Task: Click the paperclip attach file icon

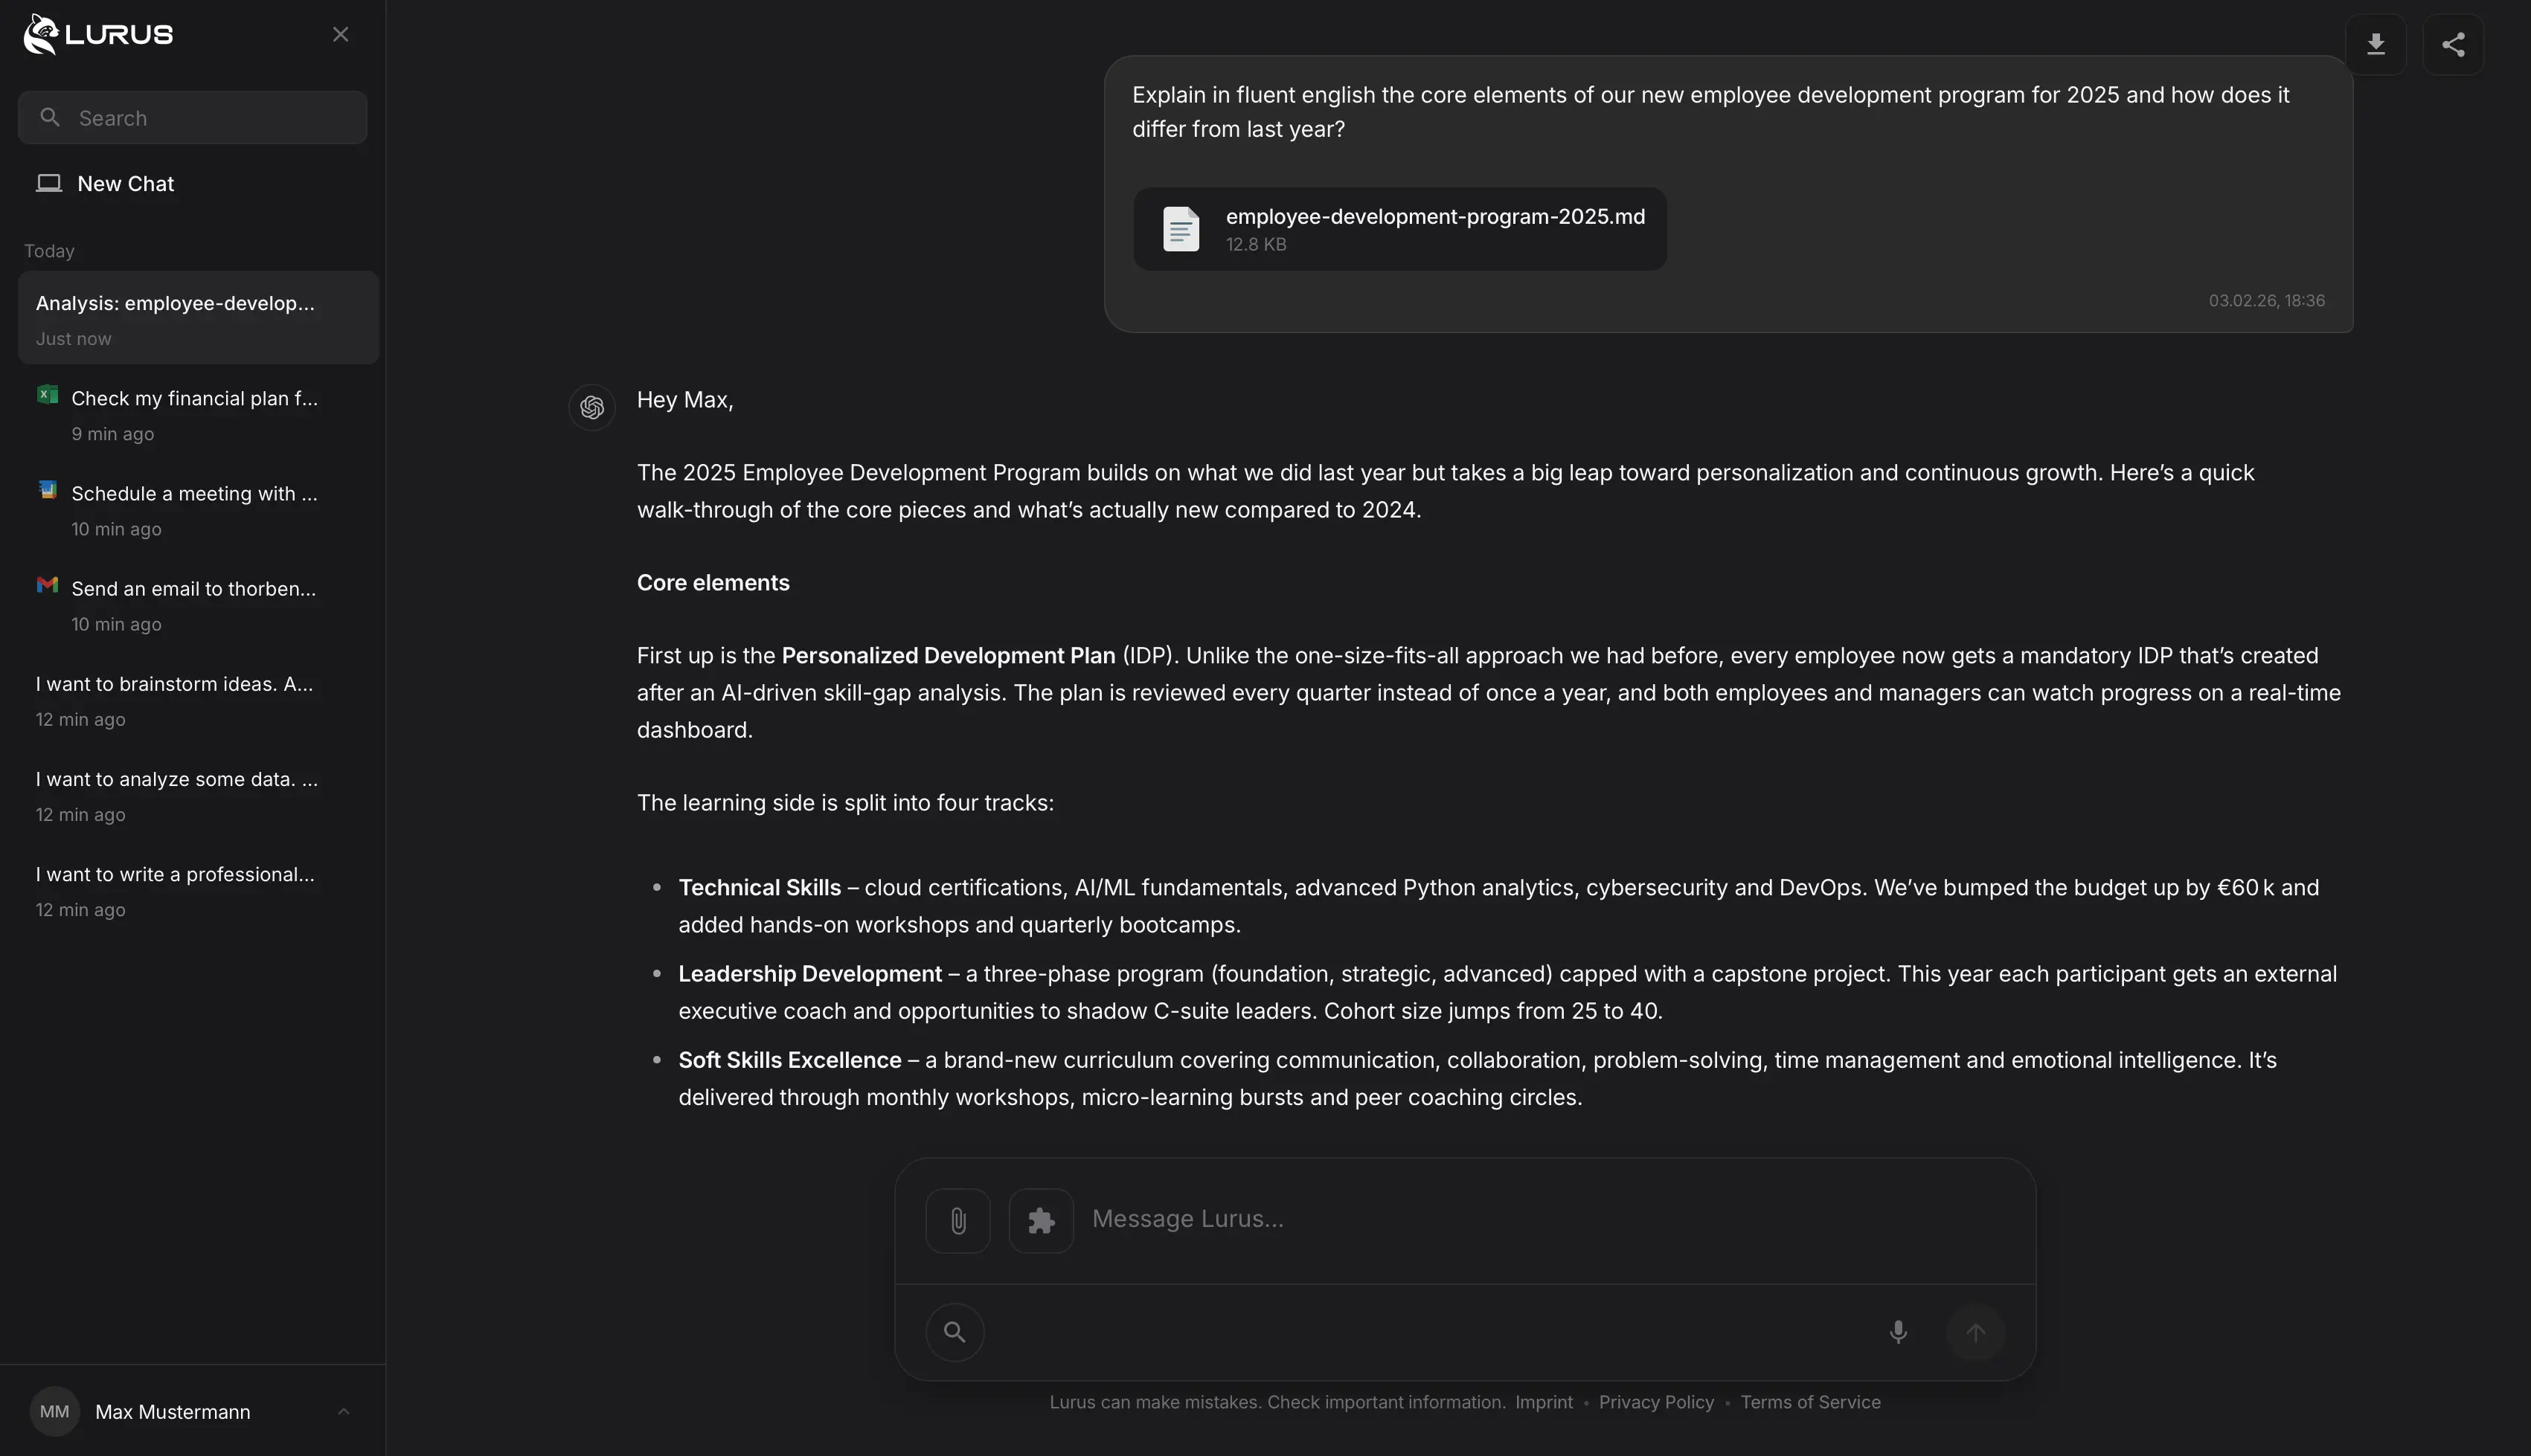Action: tap(957, 1220)
